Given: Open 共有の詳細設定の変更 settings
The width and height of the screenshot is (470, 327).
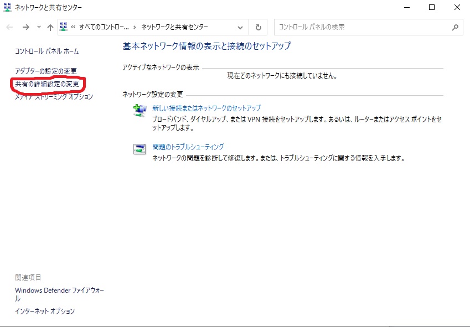Looking at the screenshot, I should (48, 83).
